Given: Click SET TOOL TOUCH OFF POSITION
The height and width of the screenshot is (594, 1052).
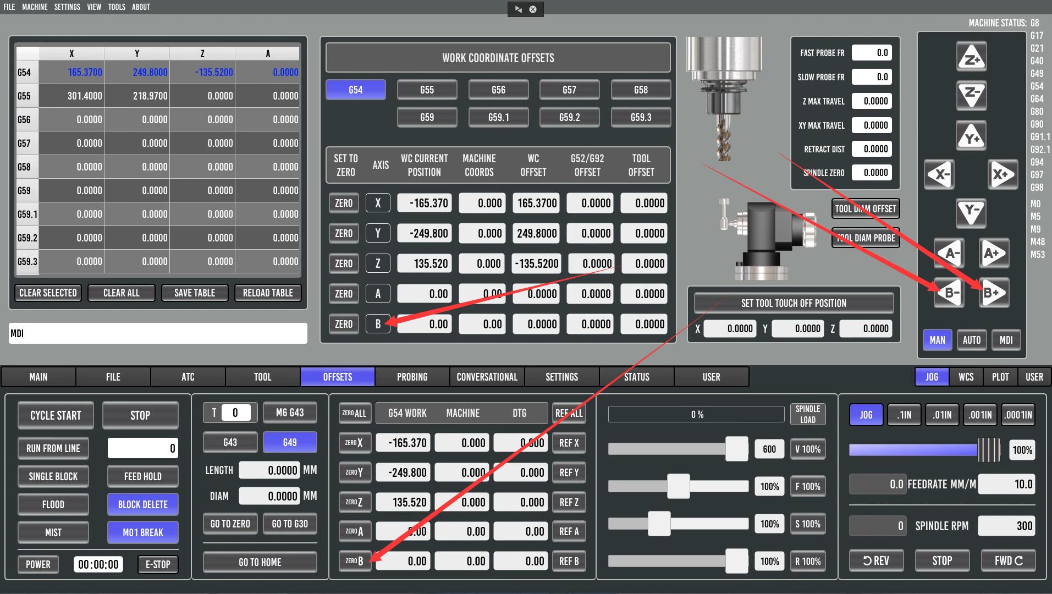Looking at the screenshot, I should pos(794,303).
